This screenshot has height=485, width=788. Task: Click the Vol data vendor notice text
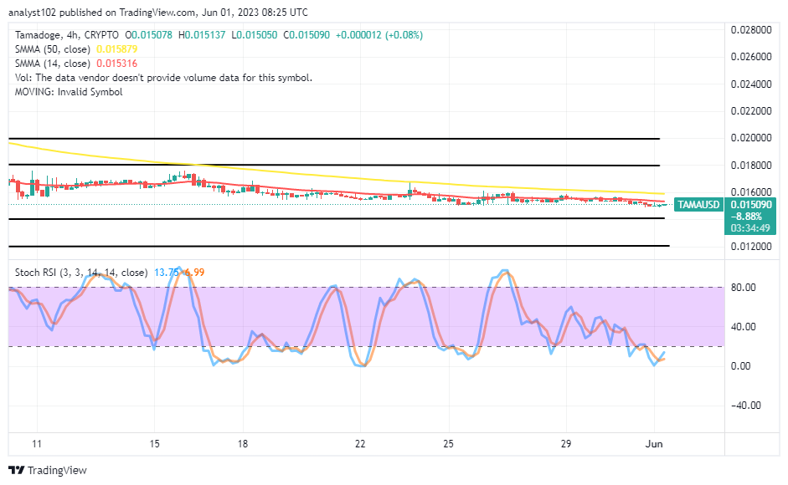pos(163,78)
